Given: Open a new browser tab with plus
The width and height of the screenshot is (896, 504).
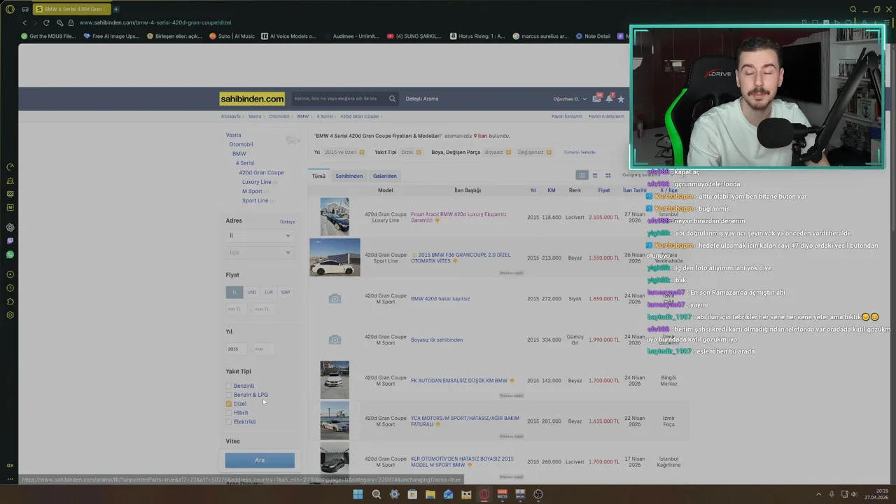Looking at the screenshot, I should pos(116,9).
